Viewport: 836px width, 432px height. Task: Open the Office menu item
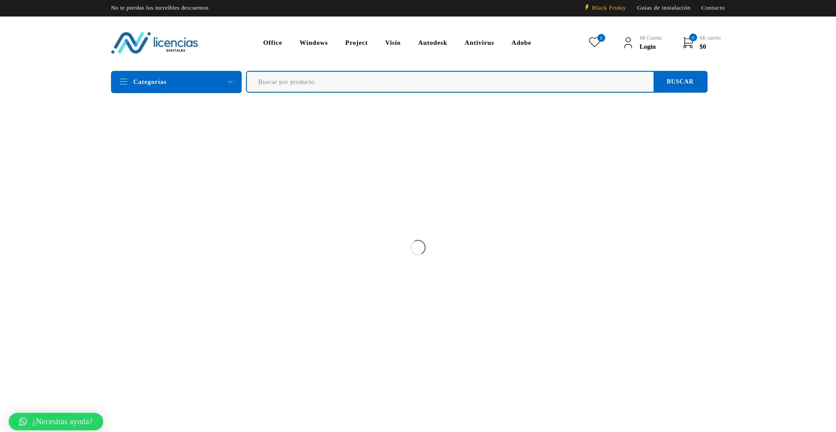[273, 43]
